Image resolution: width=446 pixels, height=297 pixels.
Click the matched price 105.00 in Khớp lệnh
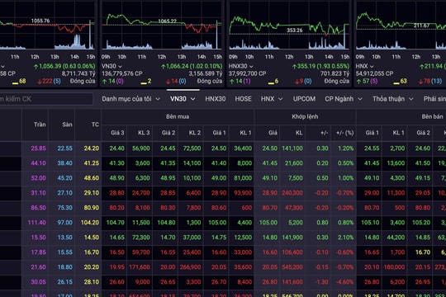click(x=268, y=223)
